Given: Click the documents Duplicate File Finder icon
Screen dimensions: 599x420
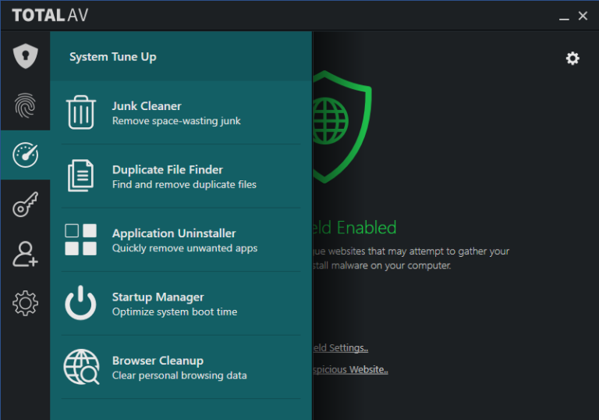Looking at the screenshot, I should point(81,176).
